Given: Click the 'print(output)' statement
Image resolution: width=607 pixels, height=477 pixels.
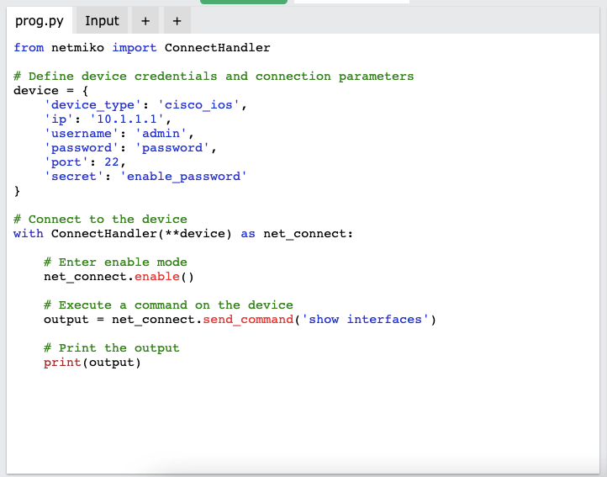Looking at the screenshot, I should 92,363.
